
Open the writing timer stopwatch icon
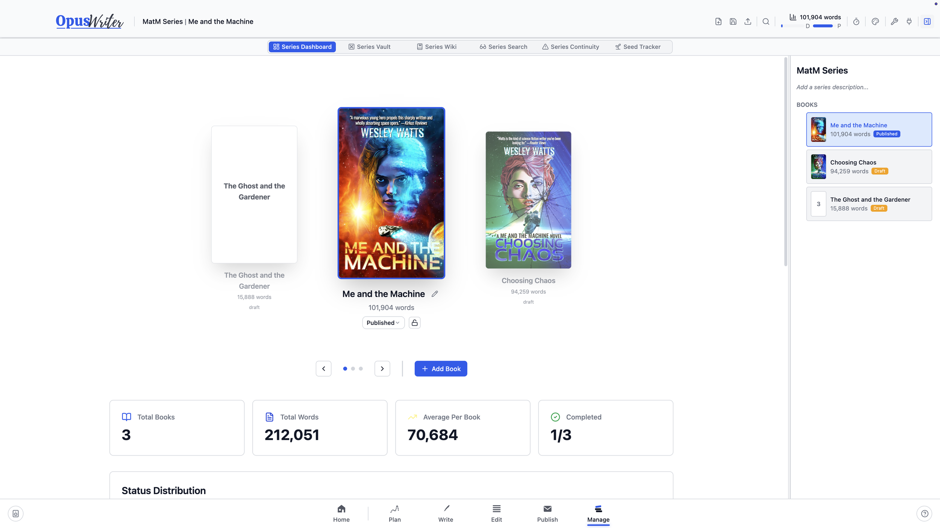click(856, 21)
